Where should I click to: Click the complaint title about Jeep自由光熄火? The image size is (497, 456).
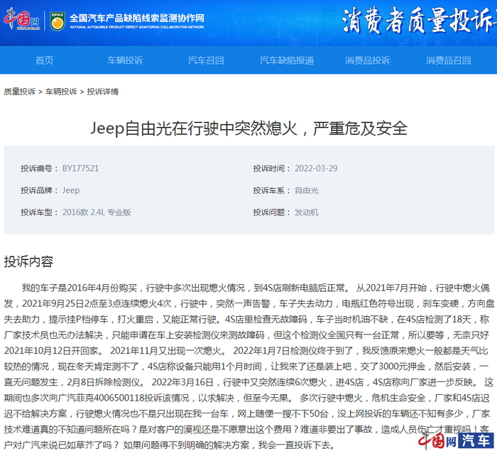coord(248,129)
